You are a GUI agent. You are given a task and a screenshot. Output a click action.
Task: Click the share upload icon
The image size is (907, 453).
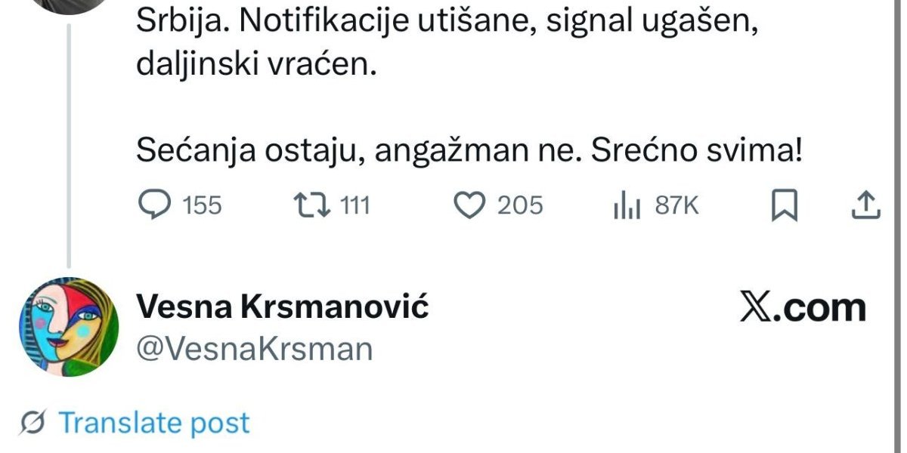[866, 205]
